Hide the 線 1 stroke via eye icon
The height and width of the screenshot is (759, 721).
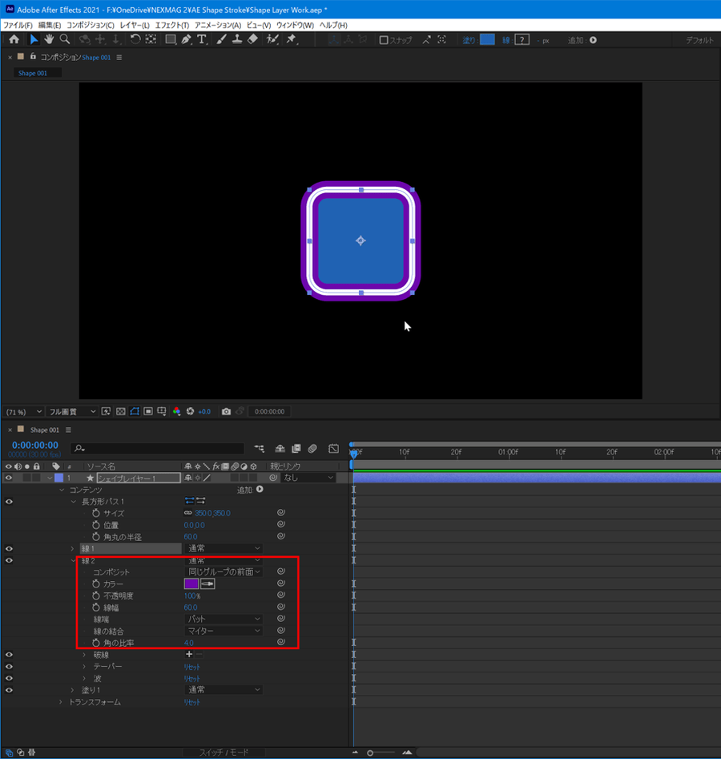click(x=9, y=548)
